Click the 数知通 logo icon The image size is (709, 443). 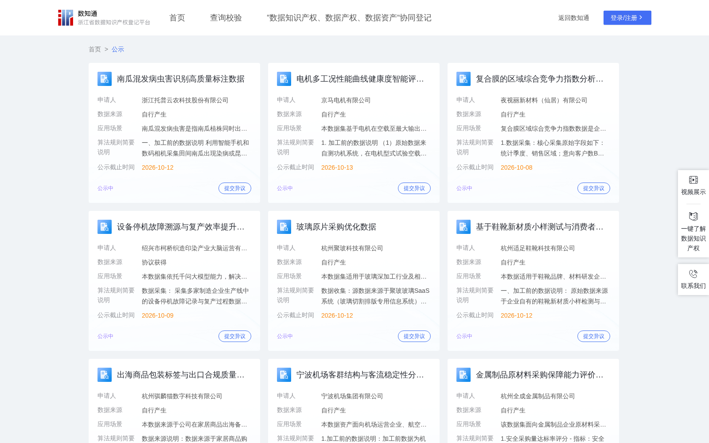66,18
